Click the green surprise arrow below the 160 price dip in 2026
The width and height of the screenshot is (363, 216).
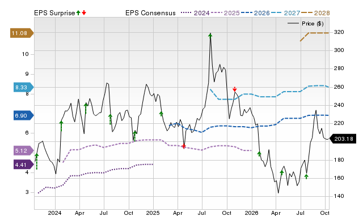pos(306,177)
